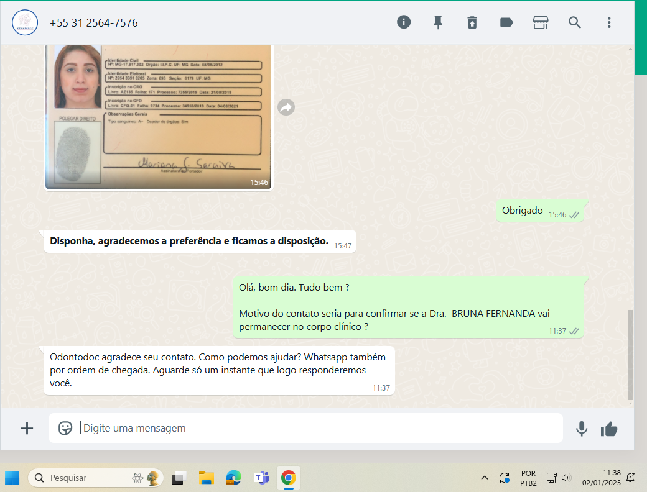Pin this conversation with the pushpin icon
Image resolution: width=647 pixels, height=492 pixels.
(x=438, y=22)
